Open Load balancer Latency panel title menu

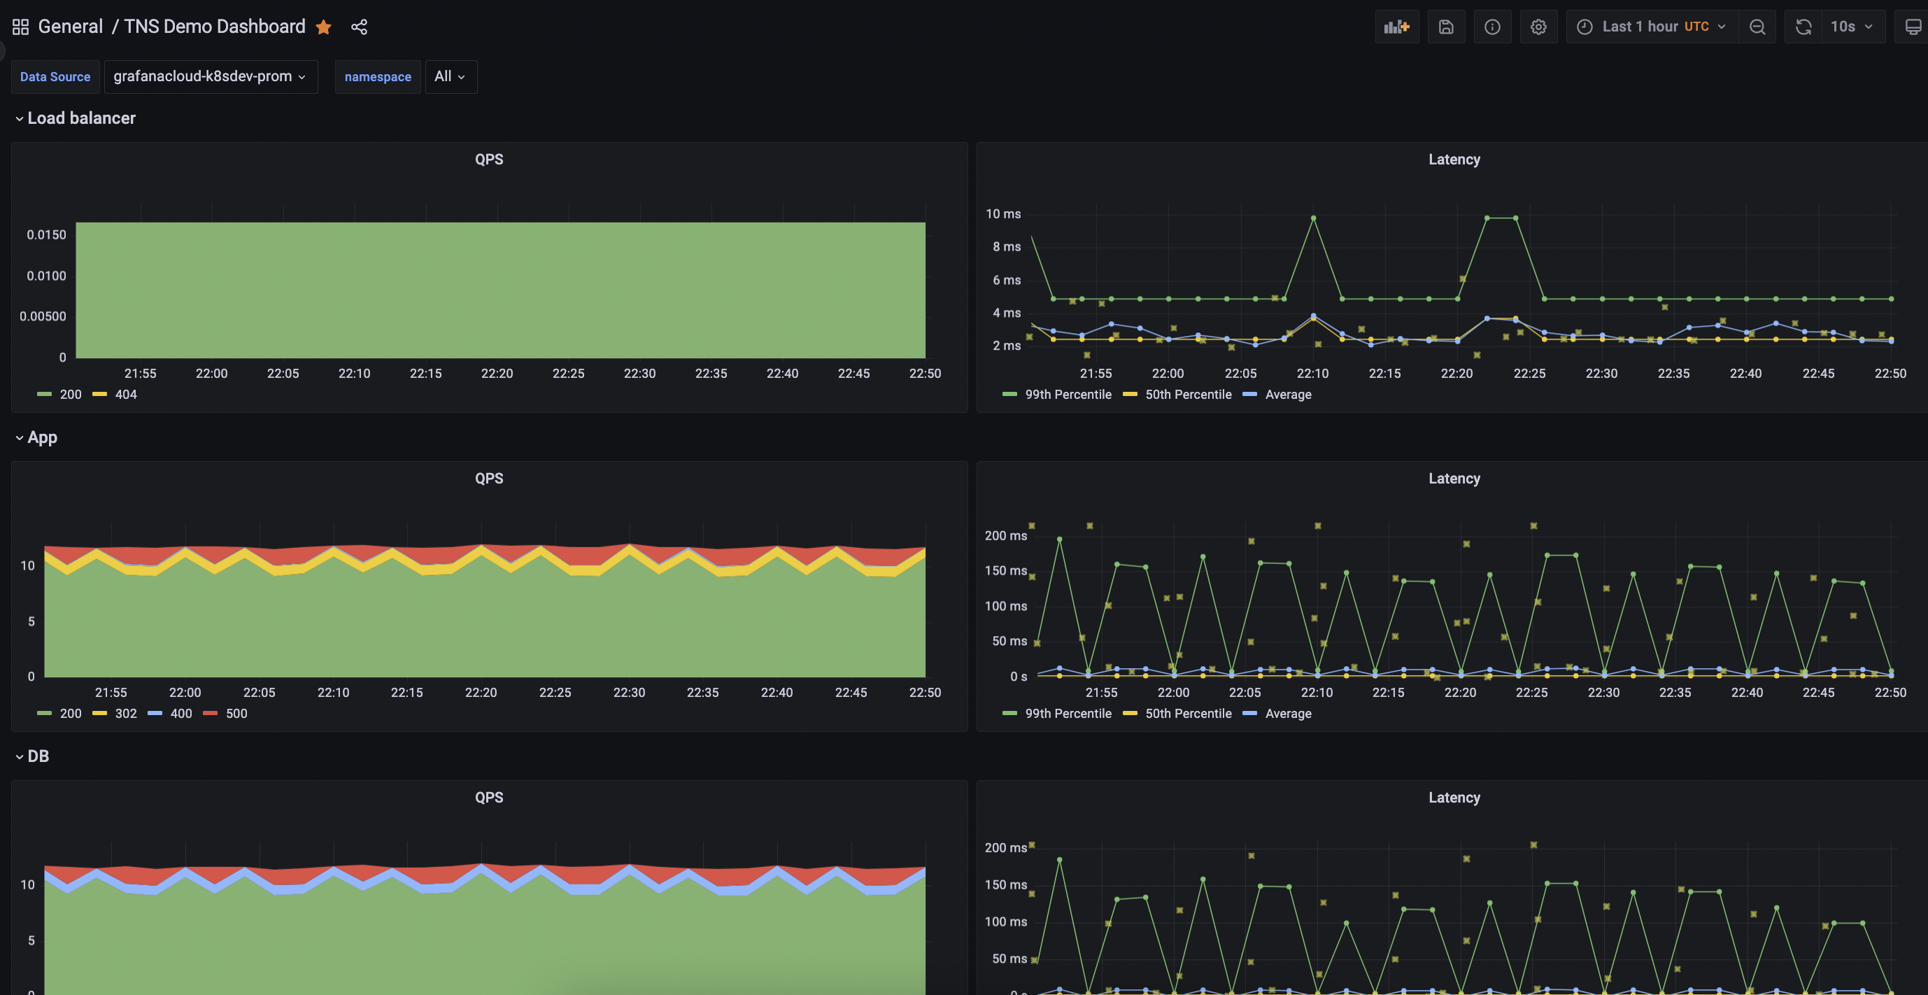[1454, 160]
